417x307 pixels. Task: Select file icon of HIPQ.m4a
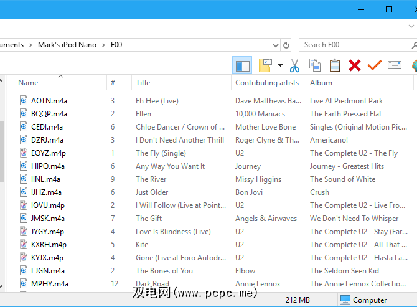coord(24,166)
